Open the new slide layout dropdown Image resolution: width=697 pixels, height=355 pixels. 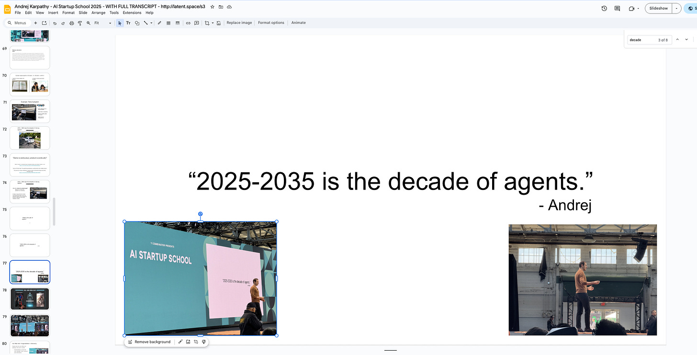click(x=44, y=23)
